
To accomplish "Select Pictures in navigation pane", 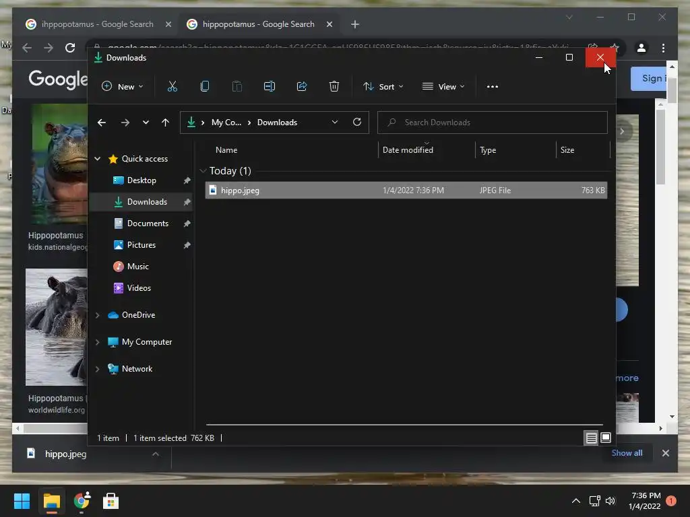I will 142,245.
